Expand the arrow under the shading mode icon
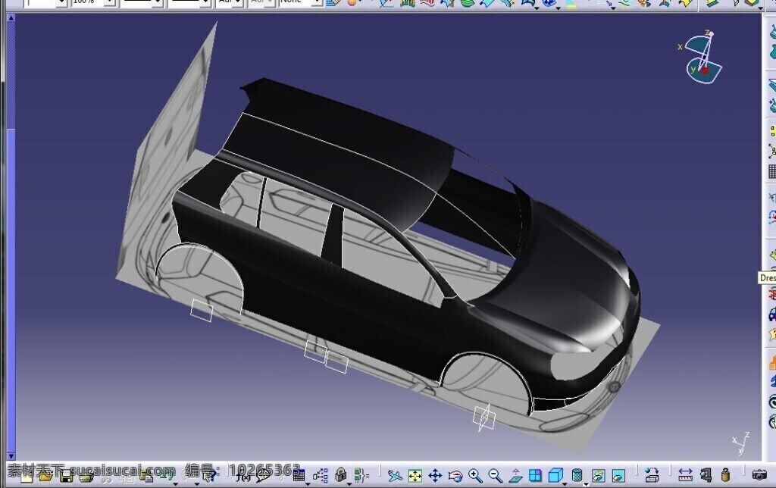This screenshot has width=776, height=488. [586, 483]
